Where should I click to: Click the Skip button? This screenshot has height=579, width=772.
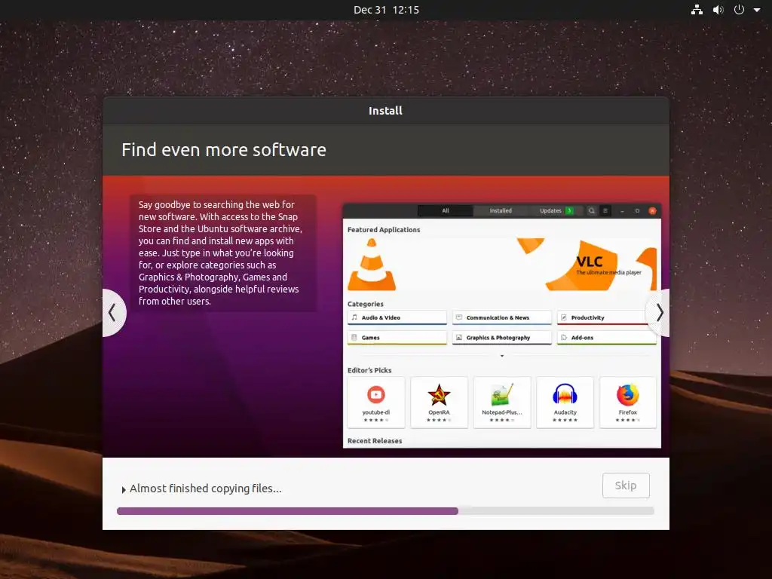tap(626, 486)
